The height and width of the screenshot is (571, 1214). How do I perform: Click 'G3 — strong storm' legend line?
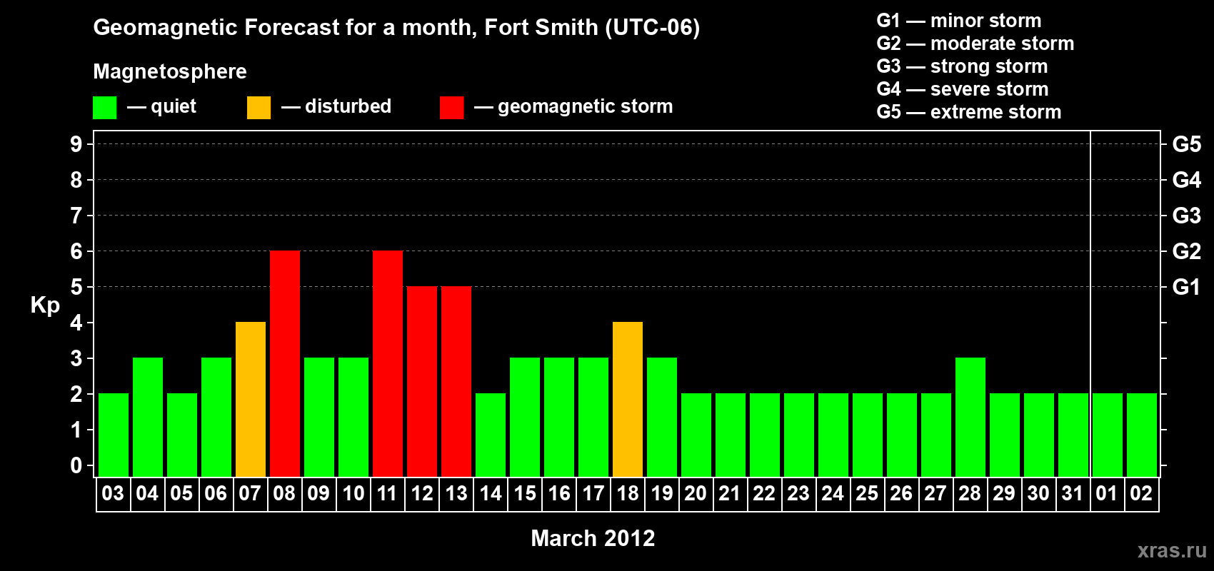point(962,66)
